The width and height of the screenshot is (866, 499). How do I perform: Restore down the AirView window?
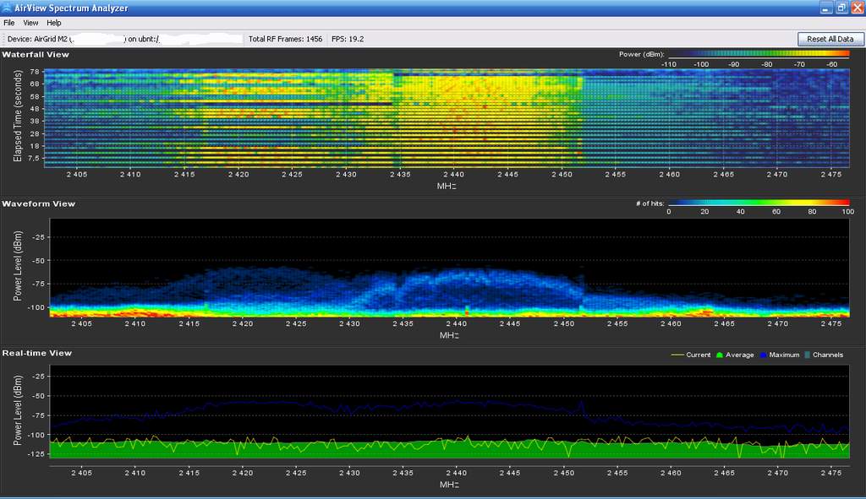pos(841,8)
